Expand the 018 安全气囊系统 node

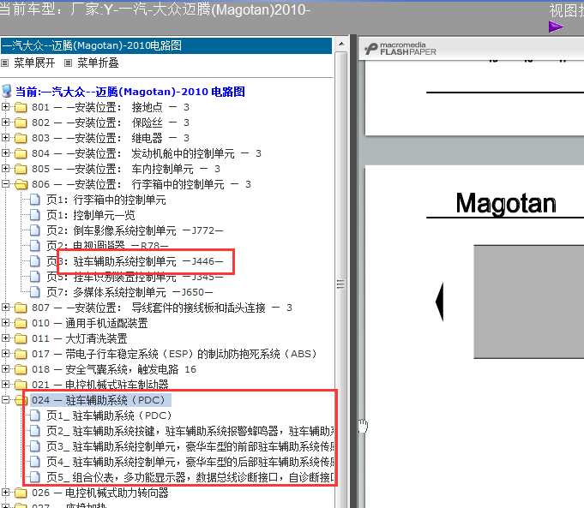(5, 369)
